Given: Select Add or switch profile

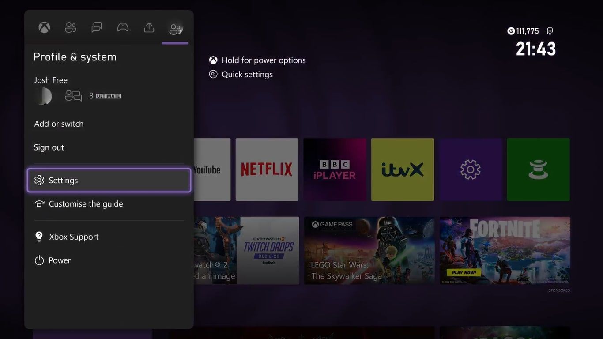Looking at the screenshot, I should tap(59, 124).
